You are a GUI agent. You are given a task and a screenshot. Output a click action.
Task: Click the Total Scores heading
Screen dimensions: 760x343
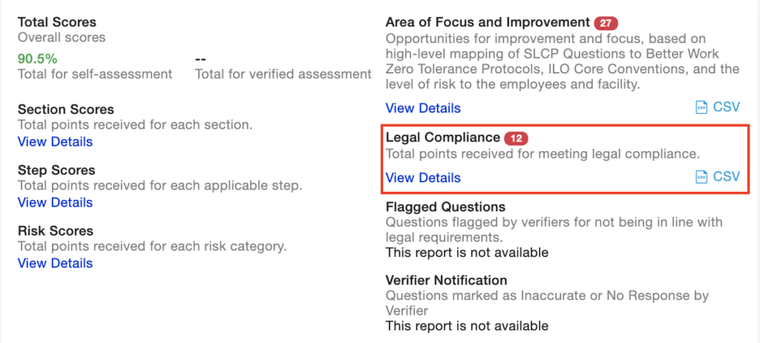[x=57, y=21]
